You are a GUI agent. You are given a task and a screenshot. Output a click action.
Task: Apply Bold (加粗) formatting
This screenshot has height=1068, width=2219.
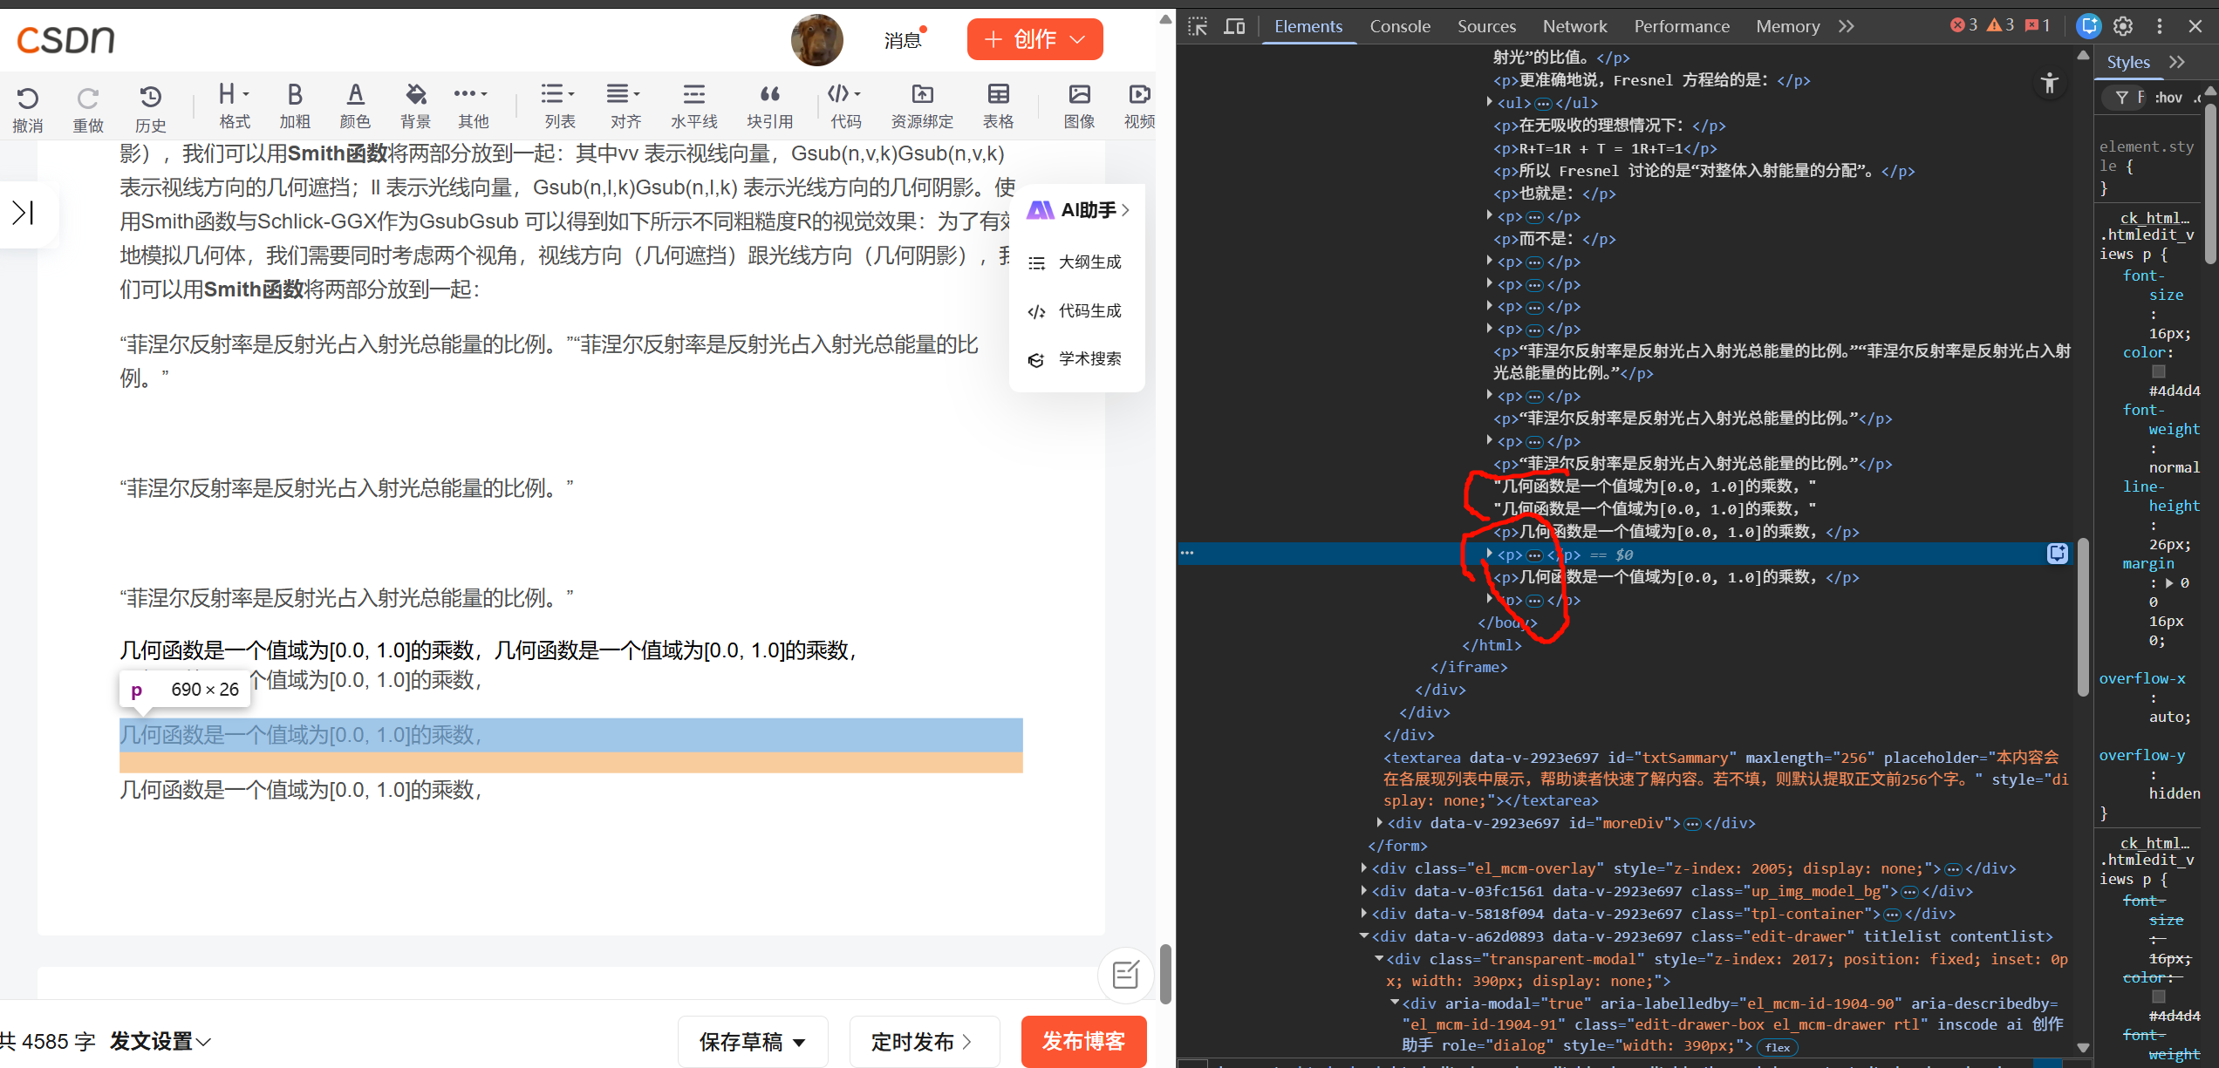[295, 95]
